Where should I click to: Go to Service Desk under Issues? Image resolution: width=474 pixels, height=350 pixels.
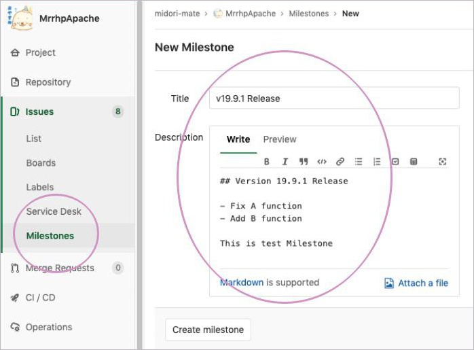tap(54, 211)
